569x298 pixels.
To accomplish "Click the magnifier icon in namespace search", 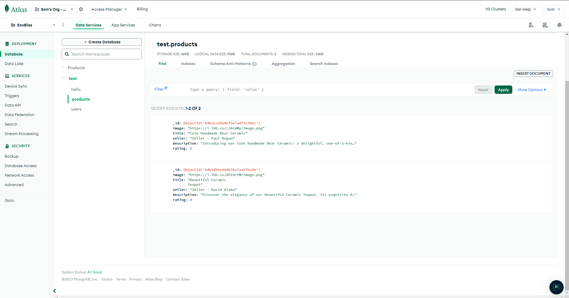I will (x=67, y=54).
